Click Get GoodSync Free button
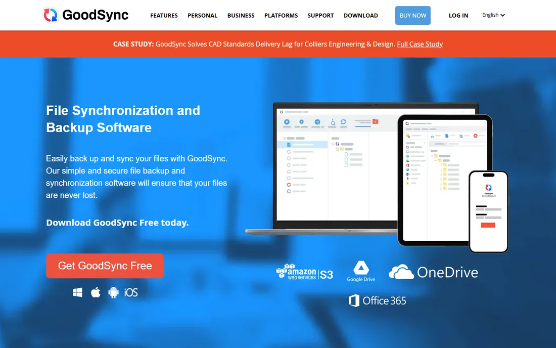Viewport: 556px width, 348px height. point(105,266)
